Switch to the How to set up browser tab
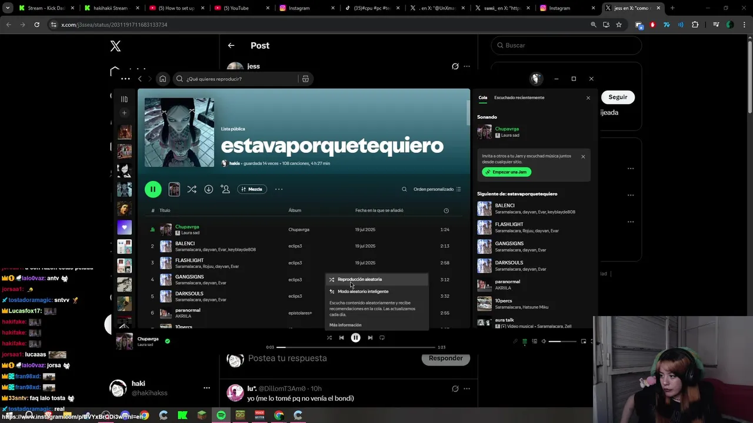Screen dimensions: 753x423 (175, 8)
